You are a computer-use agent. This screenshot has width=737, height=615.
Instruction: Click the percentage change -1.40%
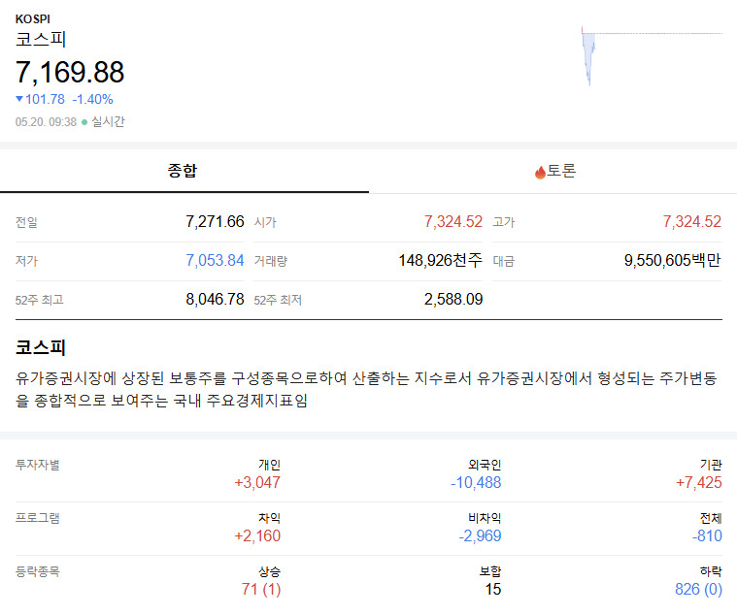click(x=92, y=99)
